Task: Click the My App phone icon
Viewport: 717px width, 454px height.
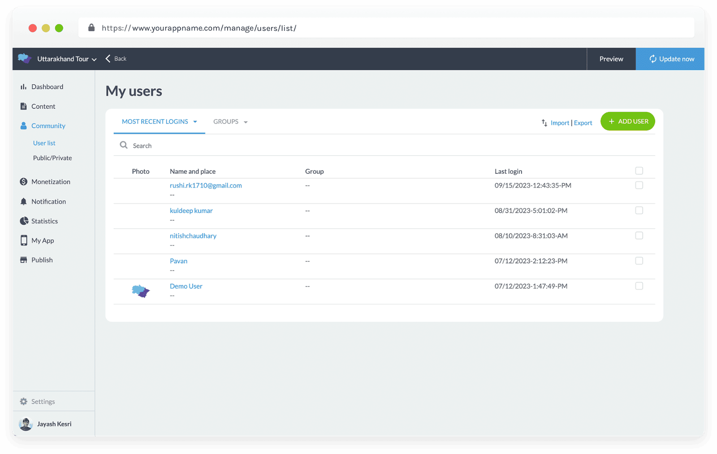Action: coord(24,240)
